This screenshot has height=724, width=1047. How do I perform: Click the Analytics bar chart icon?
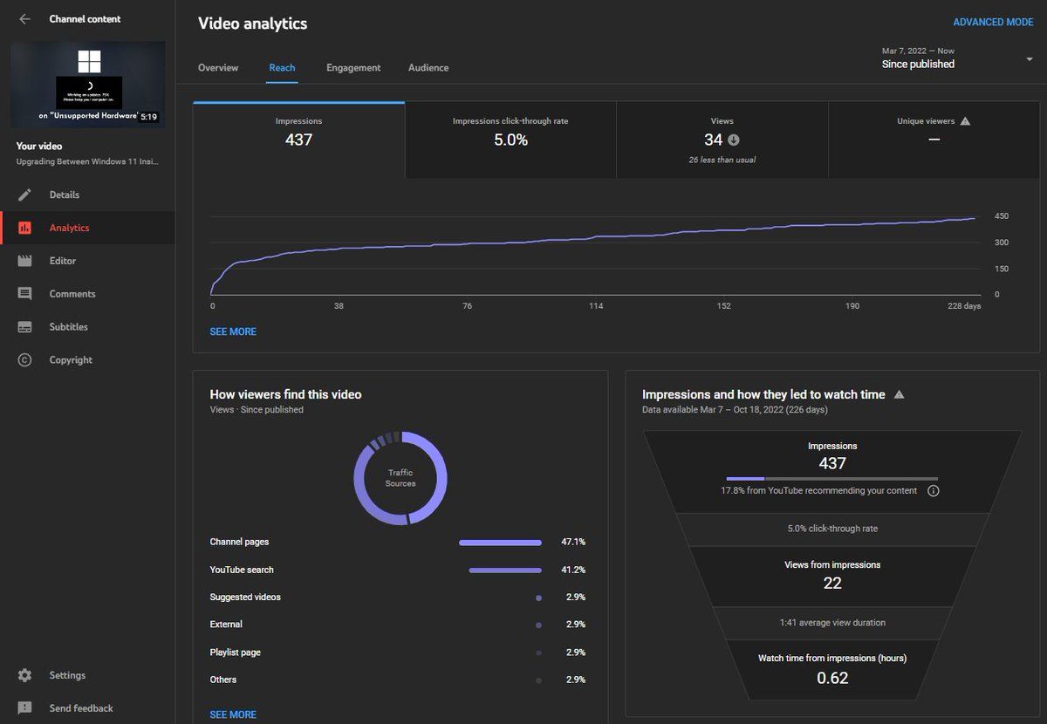[x=25, y=228]
